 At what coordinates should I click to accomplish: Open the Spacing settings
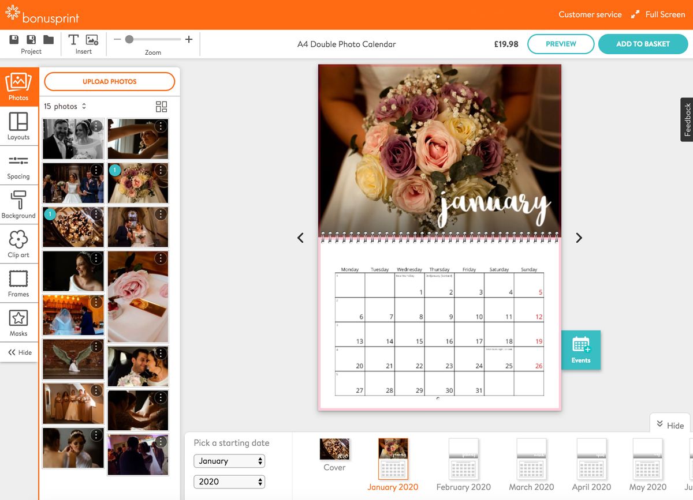pyautogui.click(x=19, y=167)
